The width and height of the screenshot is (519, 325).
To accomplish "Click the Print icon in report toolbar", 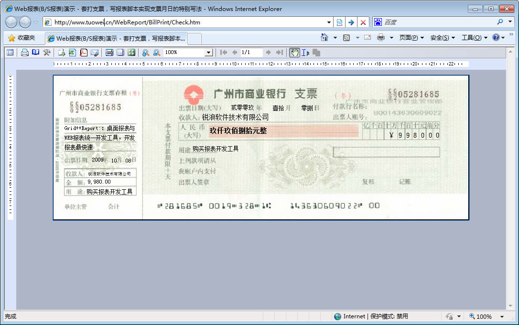I will tap(24, 53).
